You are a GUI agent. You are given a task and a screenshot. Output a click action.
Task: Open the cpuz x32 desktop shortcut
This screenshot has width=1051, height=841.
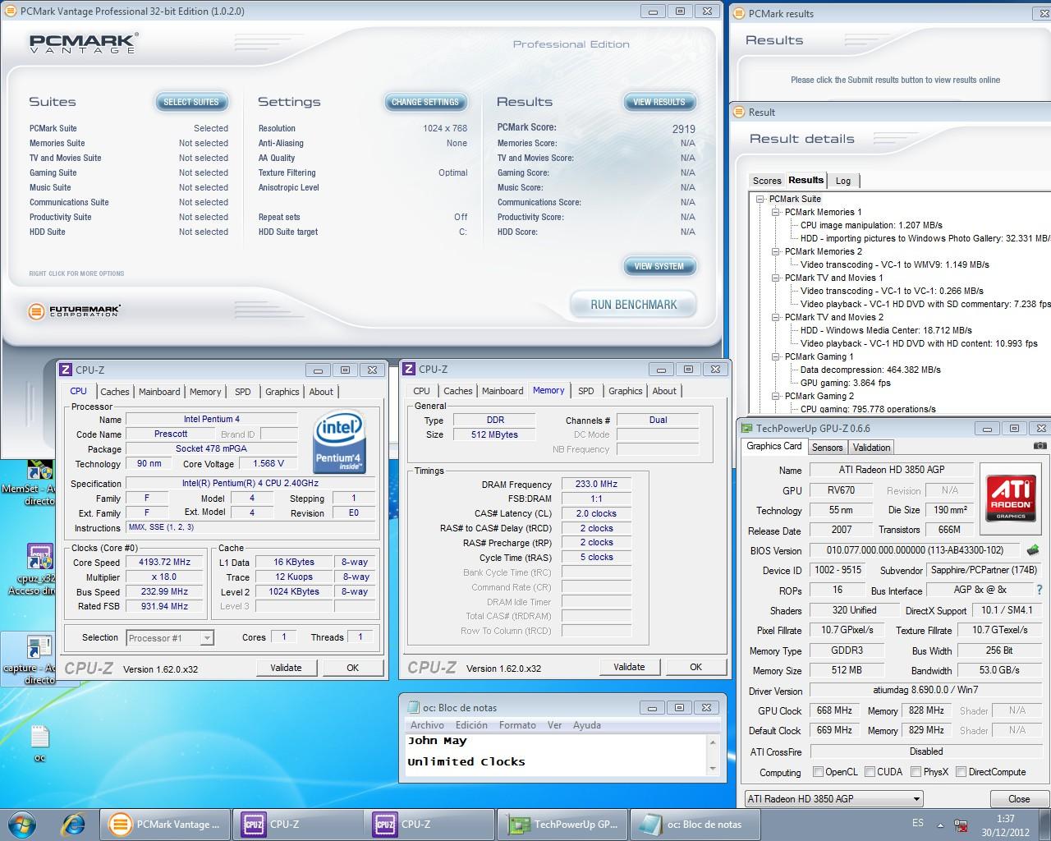point(39,568)
